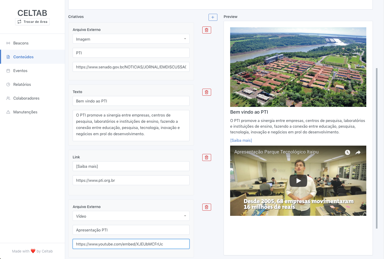
Task: Play the Apresentação Parque Tecnológico video
Action: coord(298,181)
